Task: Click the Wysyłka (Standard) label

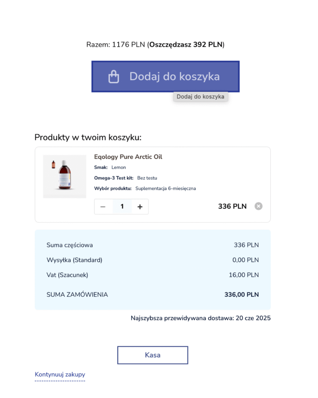Action: (75, 260)
